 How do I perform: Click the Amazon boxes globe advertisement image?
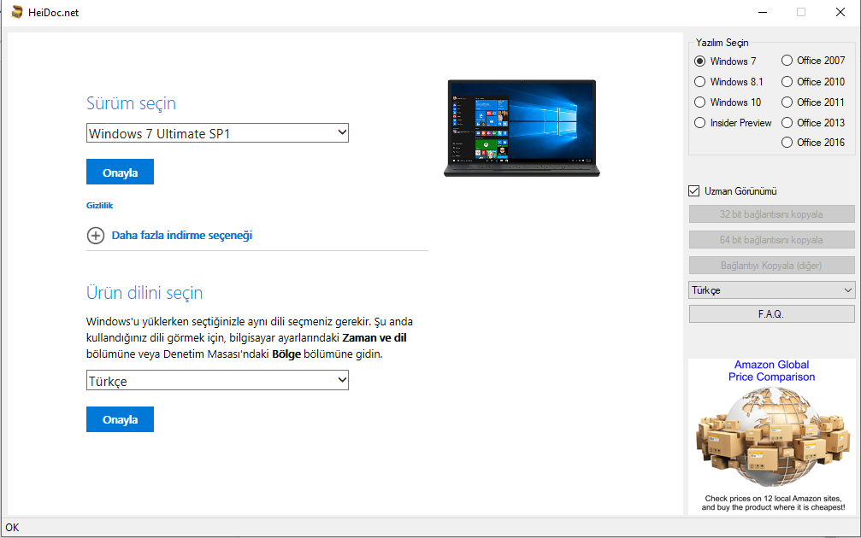(x=771, y=437)
